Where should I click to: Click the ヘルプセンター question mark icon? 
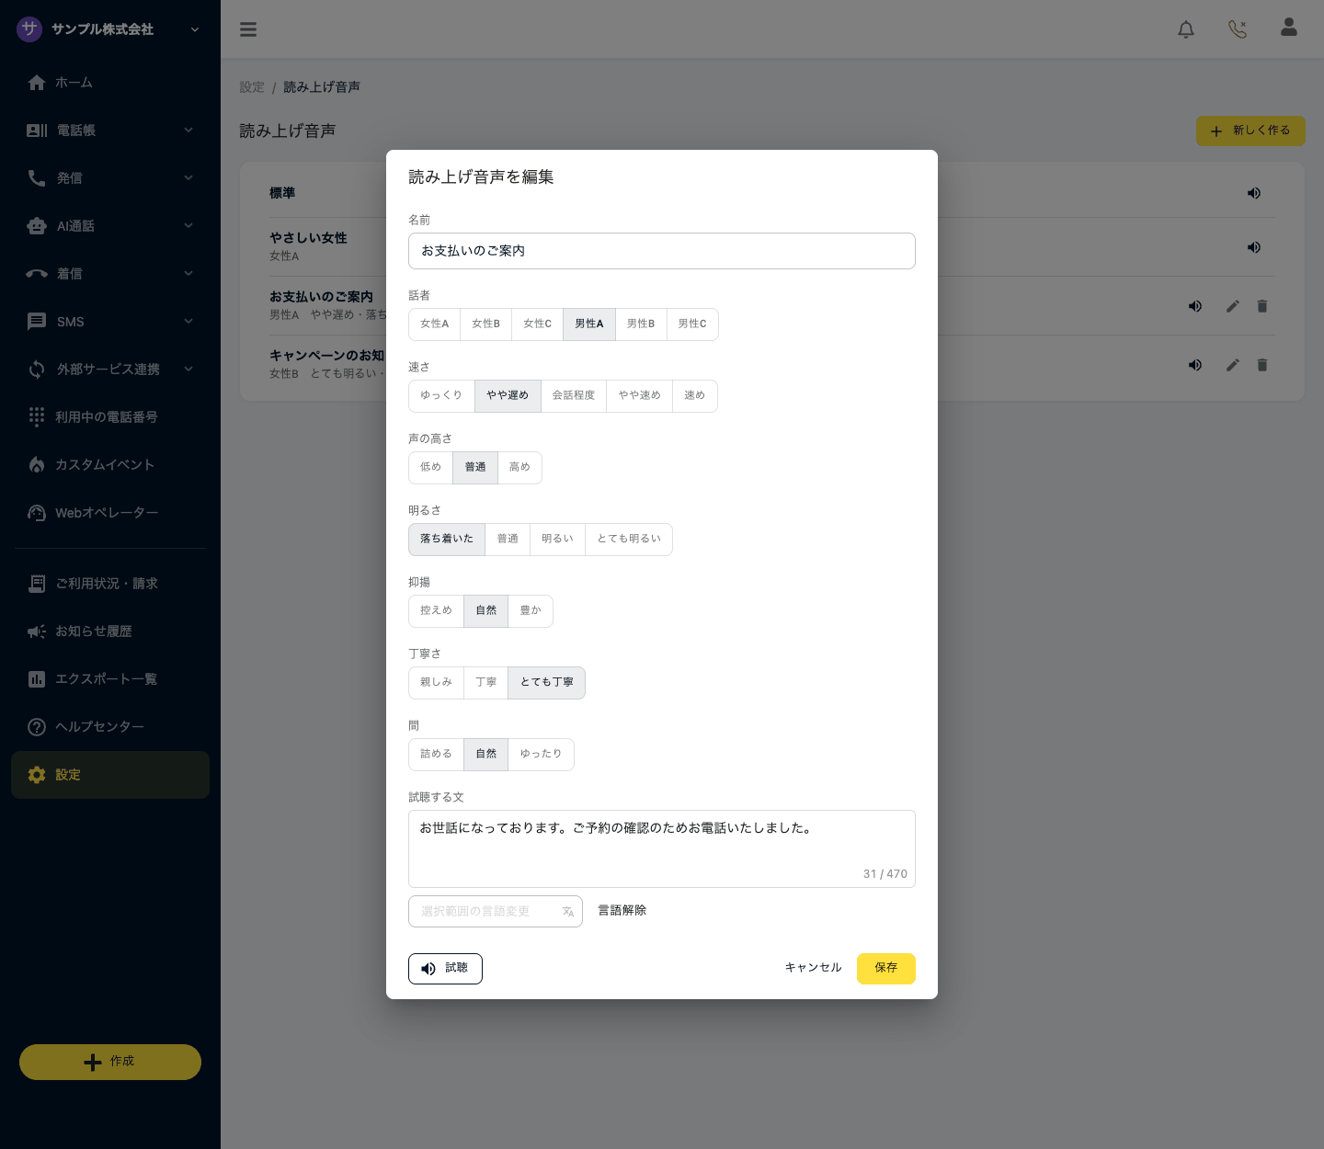(x=37, y=727)
